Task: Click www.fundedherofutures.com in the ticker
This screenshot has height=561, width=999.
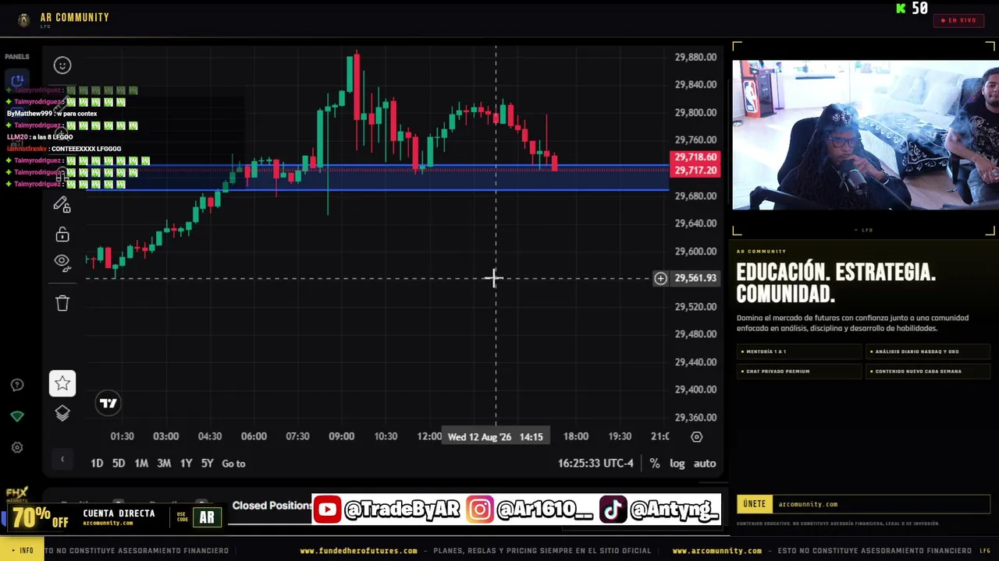Action: tap(358, 551)
